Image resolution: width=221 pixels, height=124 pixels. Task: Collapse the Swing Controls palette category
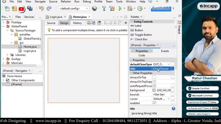point(132,21)
